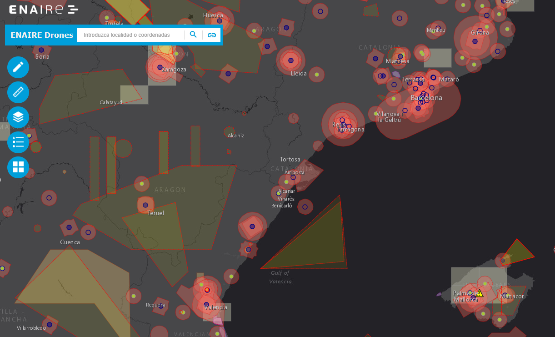
Task: Select the Teruel map label
Action: (155, 213)
